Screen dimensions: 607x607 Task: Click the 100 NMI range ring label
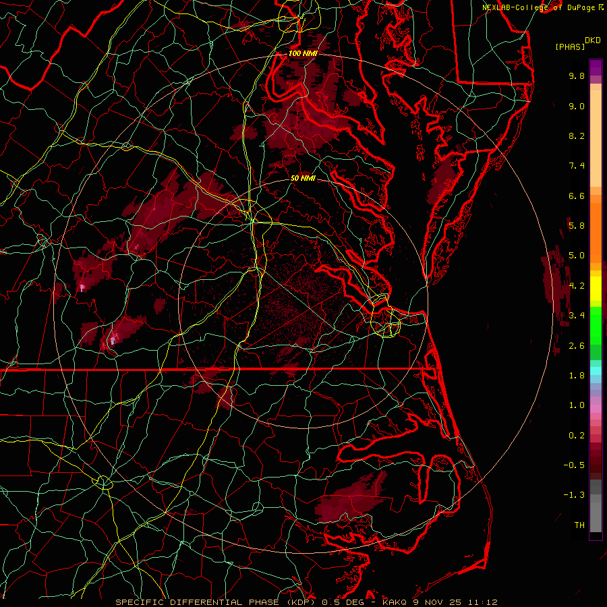pyautogui.click(x=303, y=53)
